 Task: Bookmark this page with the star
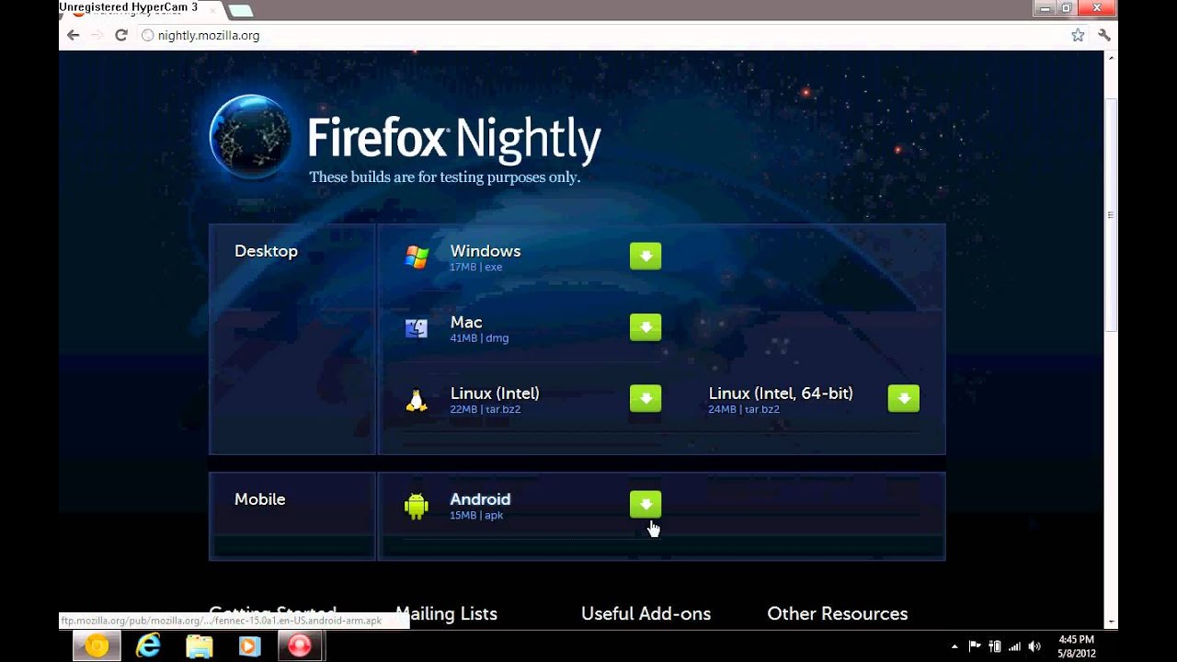(x=1078, y=35)
